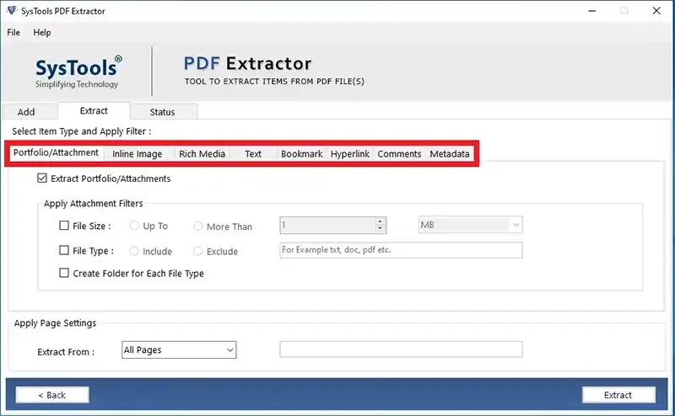The height and width of the screenshot is (416, 675).
Task: Open the Metadata tab
Action: coord(449,154)
